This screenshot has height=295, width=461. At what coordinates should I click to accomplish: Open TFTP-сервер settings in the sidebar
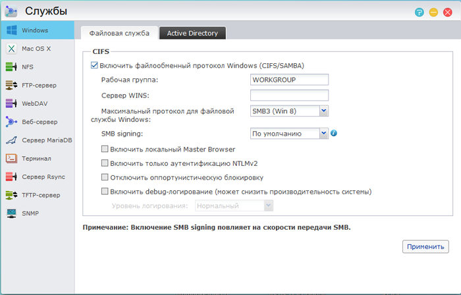38,195
